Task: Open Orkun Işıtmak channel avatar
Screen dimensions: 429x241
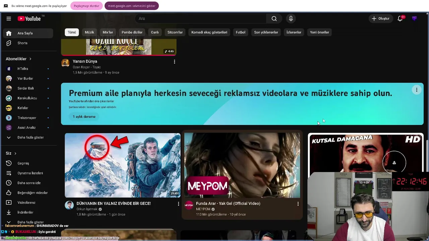Action: (x=69, y=205)
